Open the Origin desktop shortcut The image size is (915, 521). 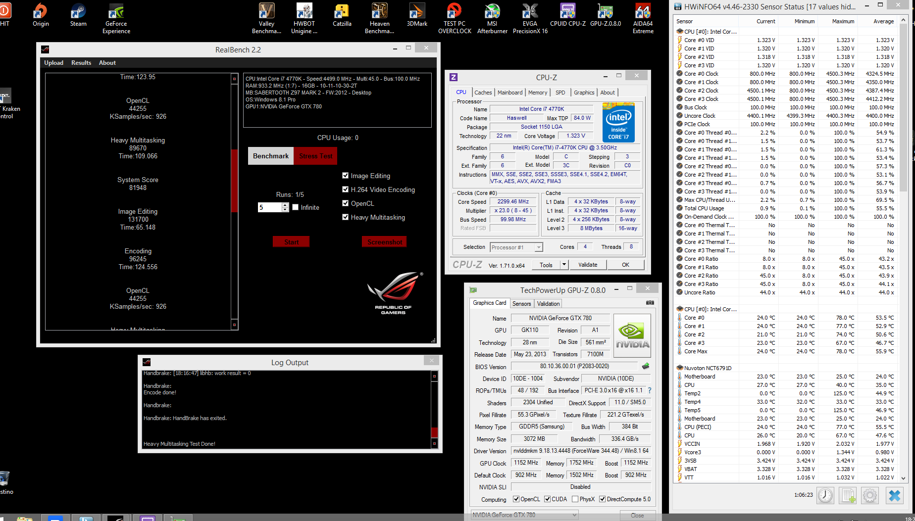point(41,15)
